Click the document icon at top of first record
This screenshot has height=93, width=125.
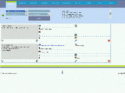tap(76, 26)
